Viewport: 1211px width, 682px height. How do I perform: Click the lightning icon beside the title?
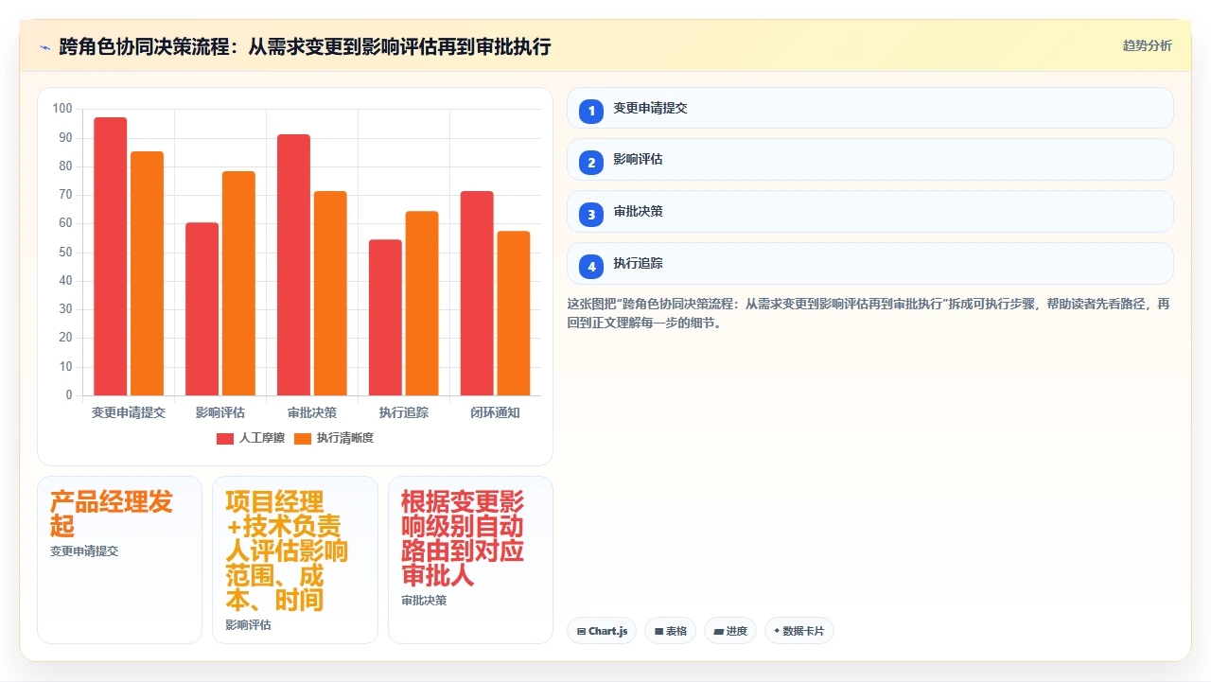[x=44, y=46]
